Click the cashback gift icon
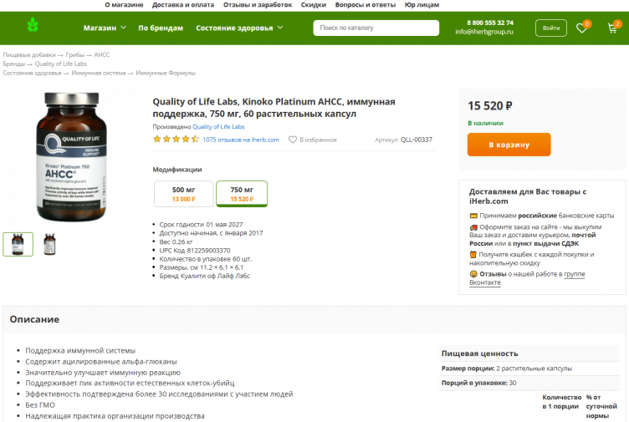This screenshot has height=422, width=629. (x=473, y=254)
